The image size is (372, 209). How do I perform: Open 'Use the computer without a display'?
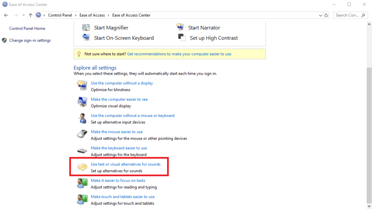122,83
